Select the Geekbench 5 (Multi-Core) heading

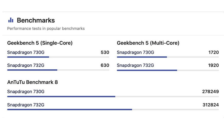click(148, 43)
